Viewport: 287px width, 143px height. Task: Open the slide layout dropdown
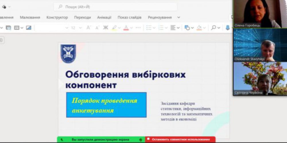(18, 28)
